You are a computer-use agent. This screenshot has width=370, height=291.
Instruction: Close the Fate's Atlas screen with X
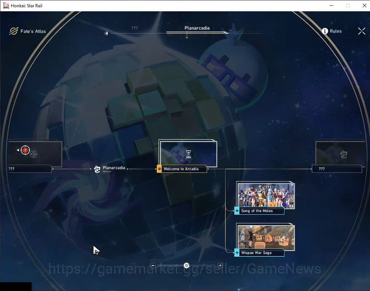click(361, 31)
